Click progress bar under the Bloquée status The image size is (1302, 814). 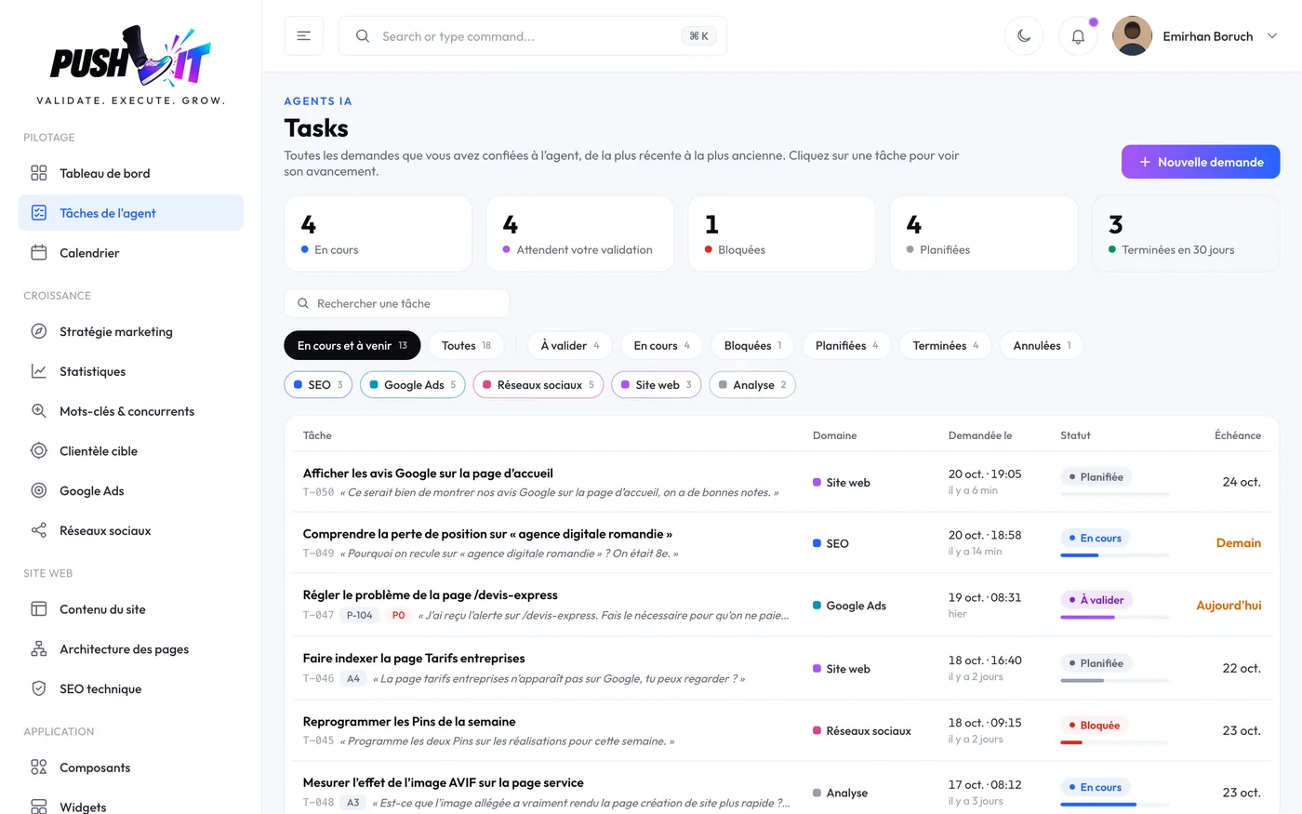pyautogui.click(x=1114, y=742)
